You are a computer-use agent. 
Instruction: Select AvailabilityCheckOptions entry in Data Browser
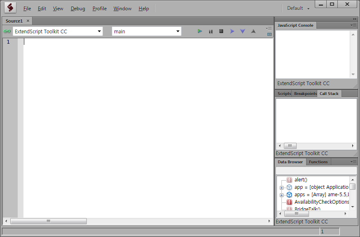point(321,202)
